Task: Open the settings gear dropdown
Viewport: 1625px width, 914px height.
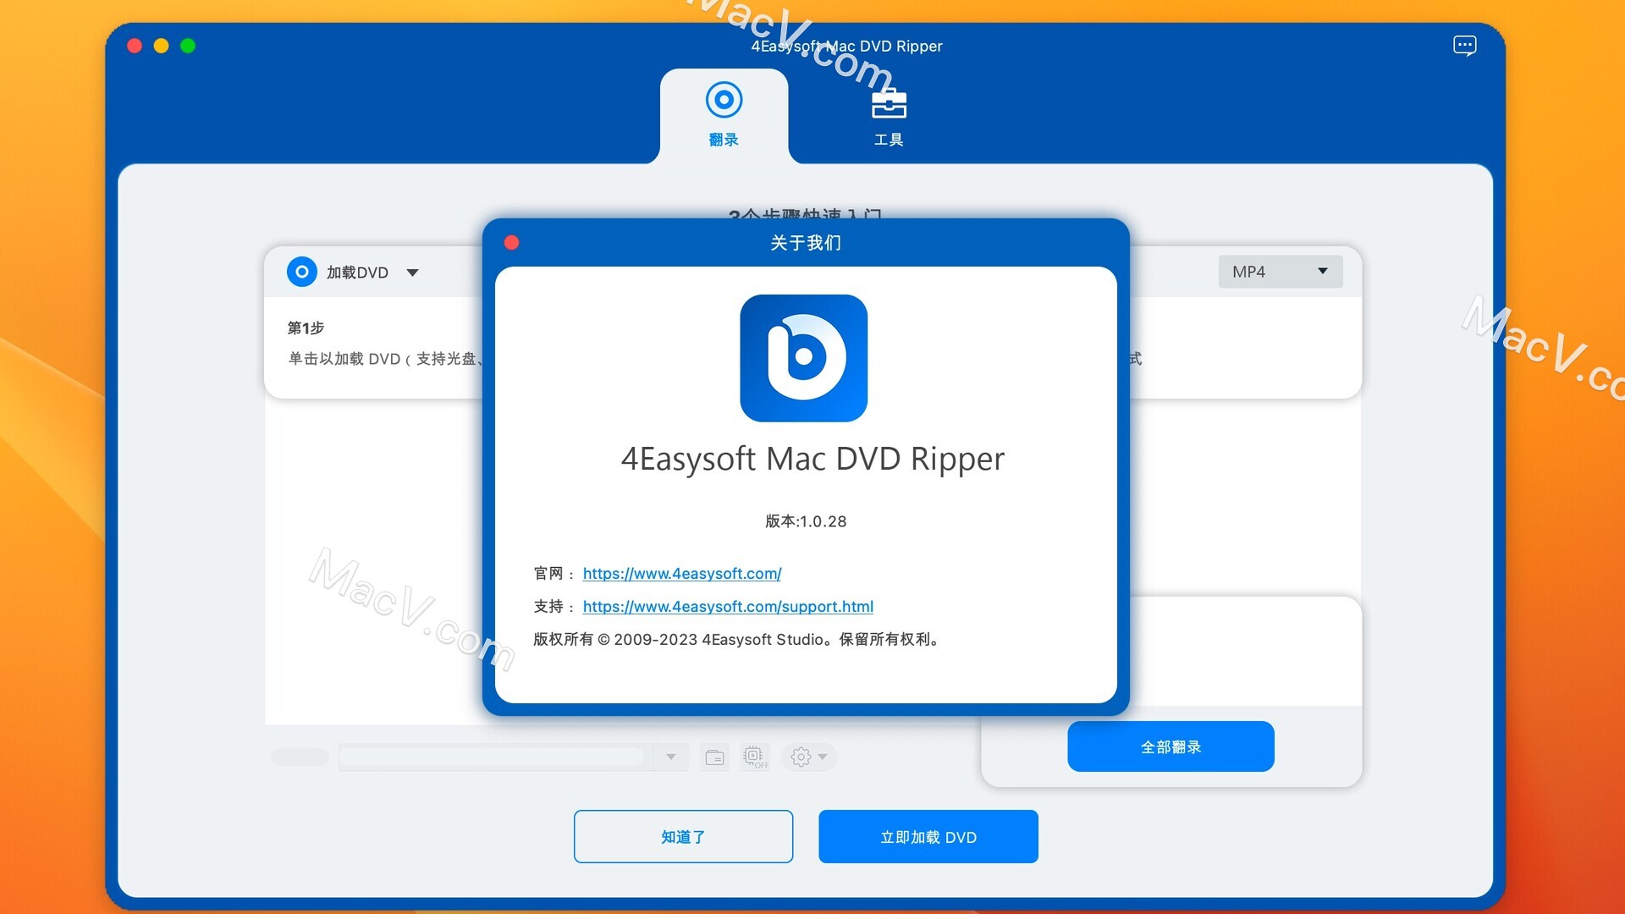Action: pos(808,757)
